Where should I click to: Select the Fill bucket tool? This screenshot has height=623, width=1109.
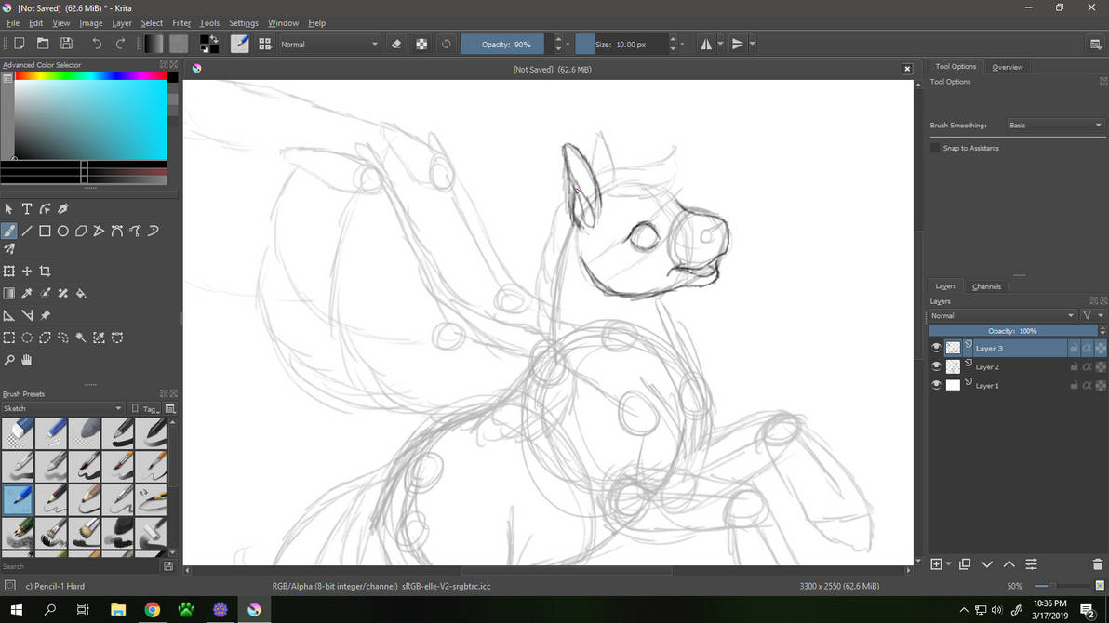point(81,294)
